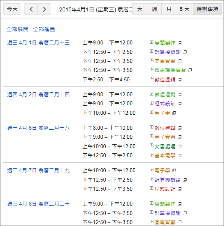Open date 週一 4月 6日 link

tap(38, 128)
